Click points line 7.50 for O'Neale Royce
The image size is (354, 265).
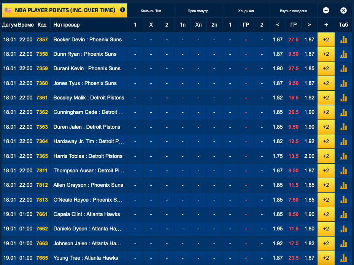pyautogui.click(x=294, y=200)
